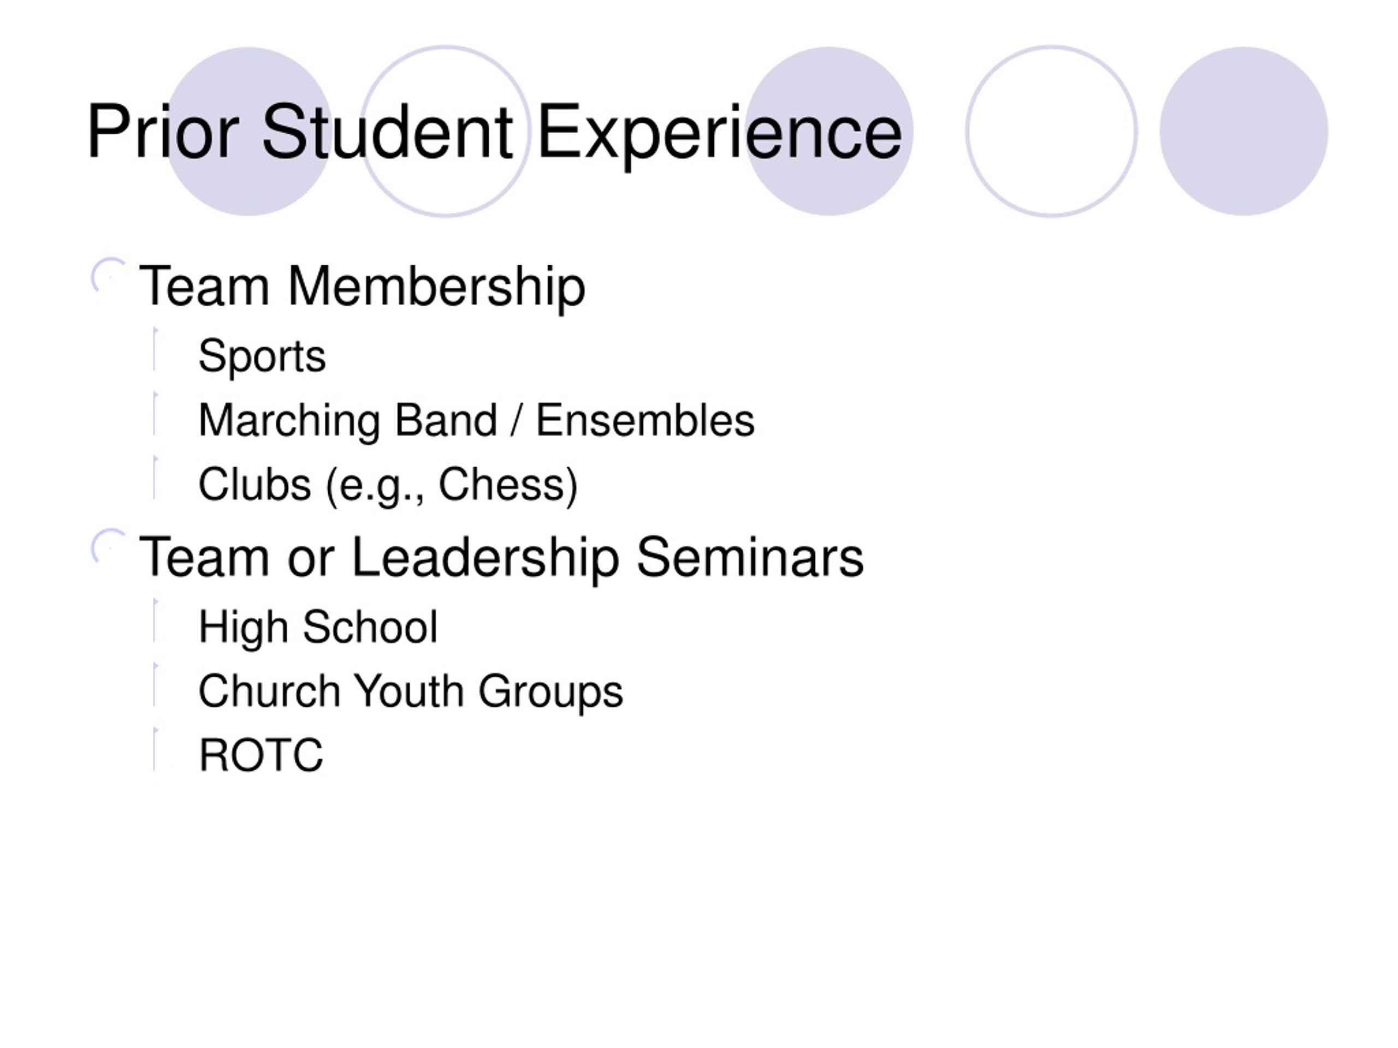Click the 'Sports' sub-bullet
The image size is (1398, 1048).
click(x=262, y=356)
